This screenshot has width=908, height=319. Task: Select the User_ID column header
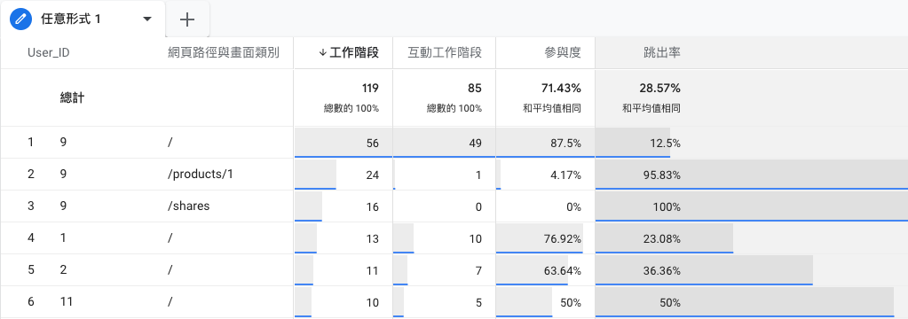49,52
